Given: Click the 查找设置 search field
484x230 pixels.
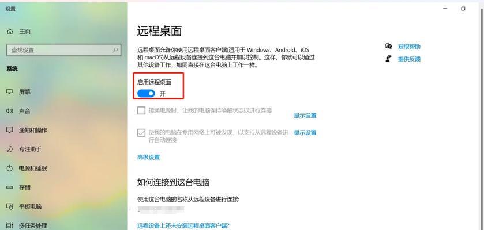Looking at the screenshot, I should pyautogui.click(x=64, y=50).
